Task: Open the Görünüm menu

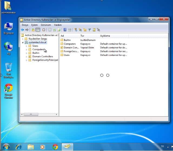Action: [x=46, y=25]
